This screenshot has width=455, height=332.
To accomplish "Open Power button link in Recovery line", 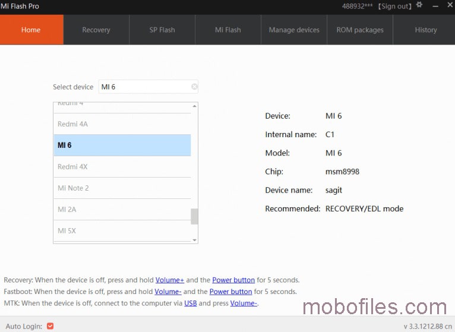I will click(x=233, y=280).
